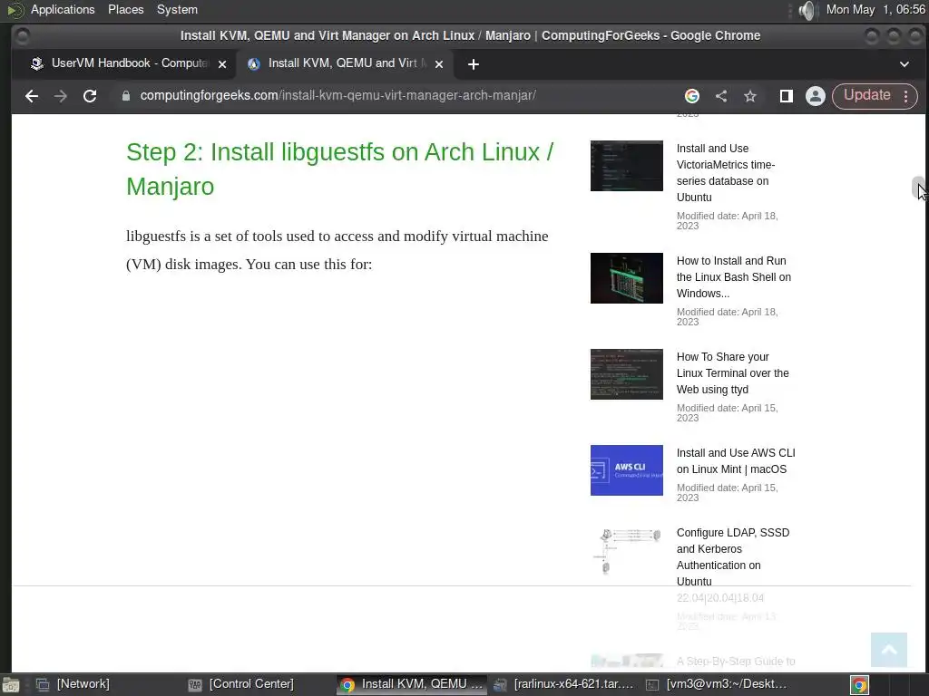
Task: Open the Chrome profile avatar
Action: coord(816,96)
